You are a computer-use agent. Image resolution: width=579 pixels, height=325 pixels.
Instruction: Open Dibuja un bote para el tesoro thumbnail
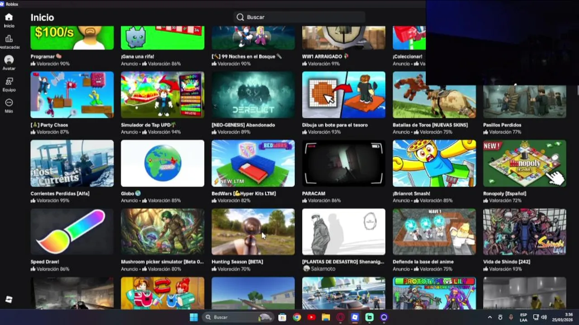point(344,95)
